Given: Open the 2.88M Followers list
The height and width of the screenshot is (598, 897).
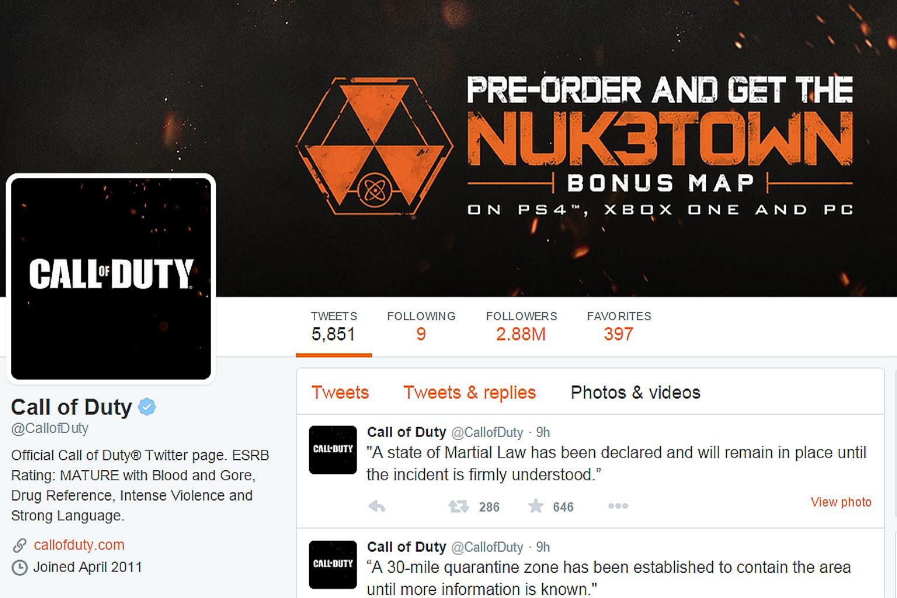Looking at the screenshot, I should point(521,326).
